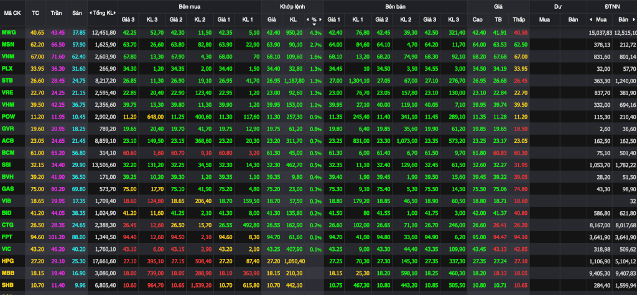Click MWG percent change 4.3%
Viewport: 637px width, 295px height.
point(315,32)
